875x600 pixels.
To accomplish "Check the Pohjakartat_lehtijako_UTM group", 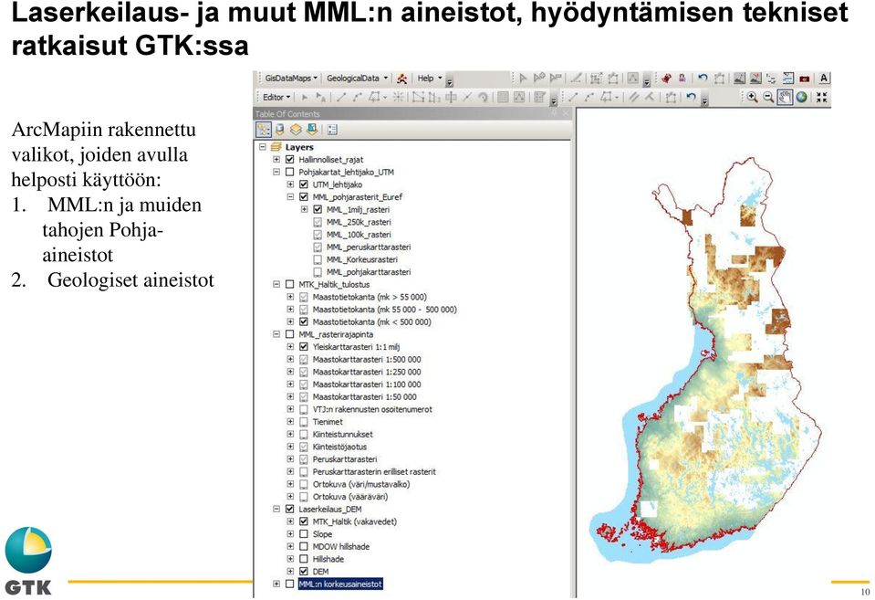I will 289,172.
